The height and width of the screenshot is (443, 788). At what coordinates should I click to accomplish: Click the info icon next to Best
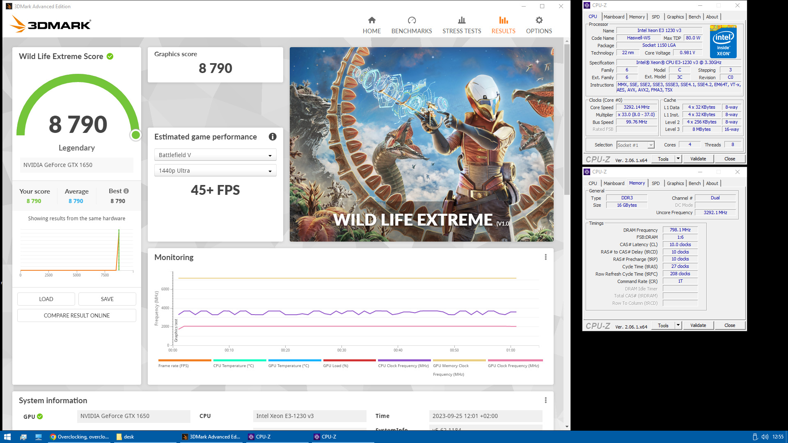click(126, 191)
